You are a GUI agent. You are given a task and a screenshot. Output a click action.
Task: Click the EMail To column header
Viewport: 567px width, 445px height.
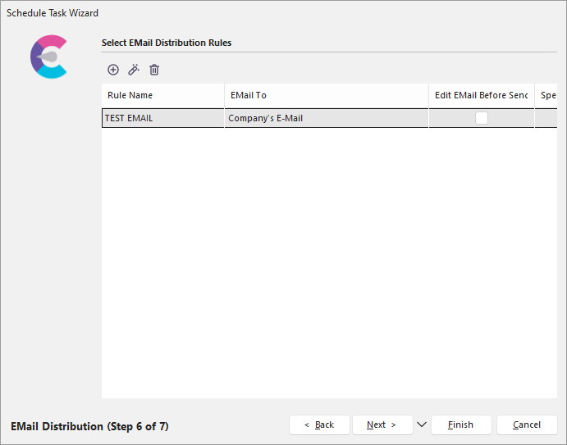pyautogui.click(x=326, y=95)
